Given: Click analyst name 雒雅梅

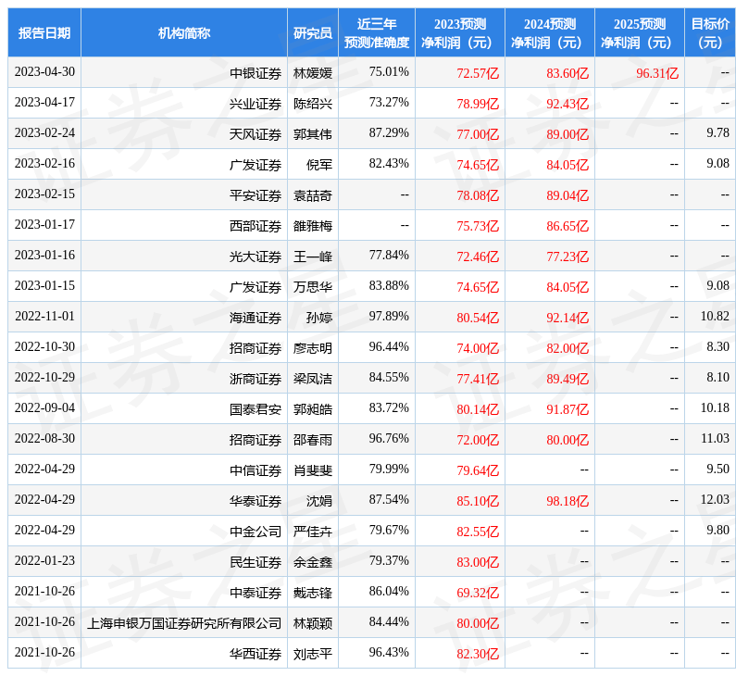Looking at the screenshot, I should 313,226.
